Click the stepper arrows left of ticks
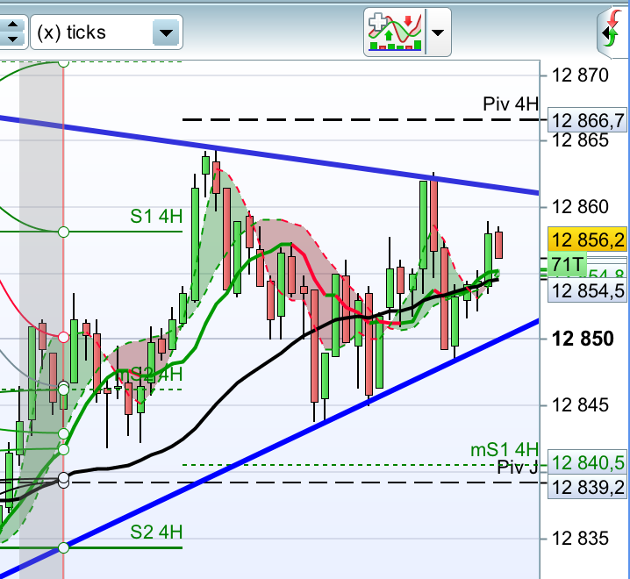This screenshot has height=579, width=630. coord(12,32)
